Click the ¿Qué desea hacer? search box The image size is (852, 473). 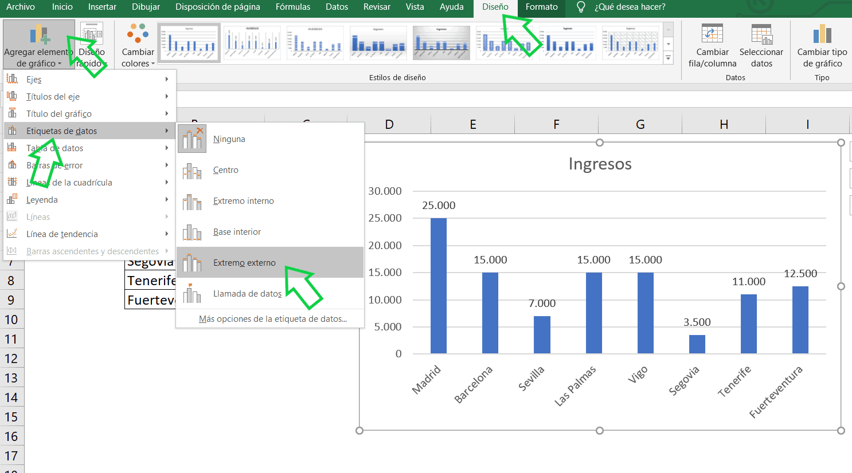(630, 7)
